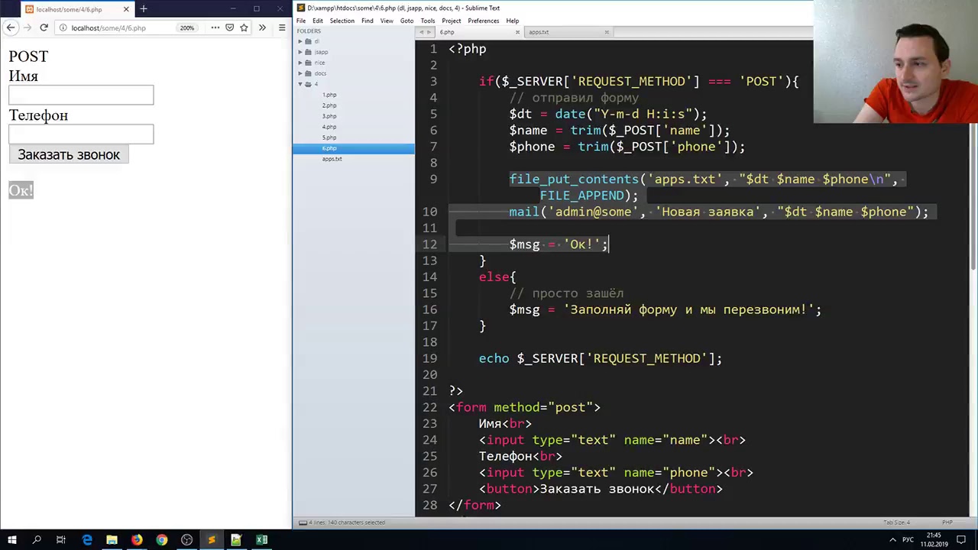
Task: Open site information icon in address bar
Action: pos(63,27)
